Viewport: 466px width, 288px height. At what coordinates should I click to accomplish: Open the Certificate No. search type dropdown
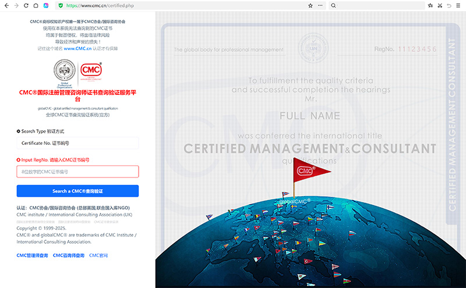[77, 143]
